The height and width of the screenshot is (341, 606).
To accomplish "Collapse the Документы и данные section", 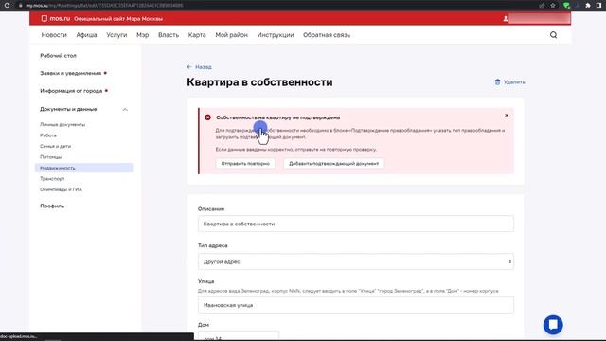I will point(125,110).
